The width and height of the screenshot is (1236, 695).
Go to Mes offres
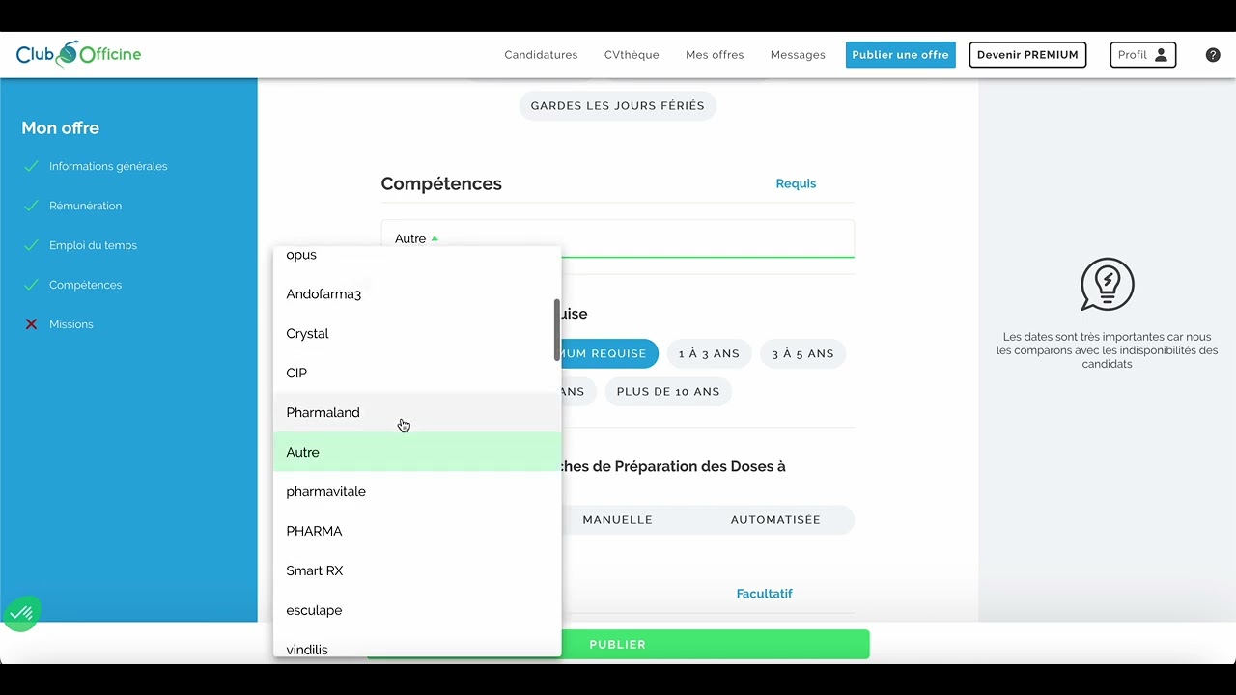pos(715,55)
